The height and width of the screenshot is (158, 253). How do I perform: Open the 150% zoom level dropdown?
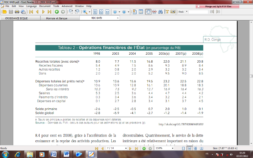point(172,148)
